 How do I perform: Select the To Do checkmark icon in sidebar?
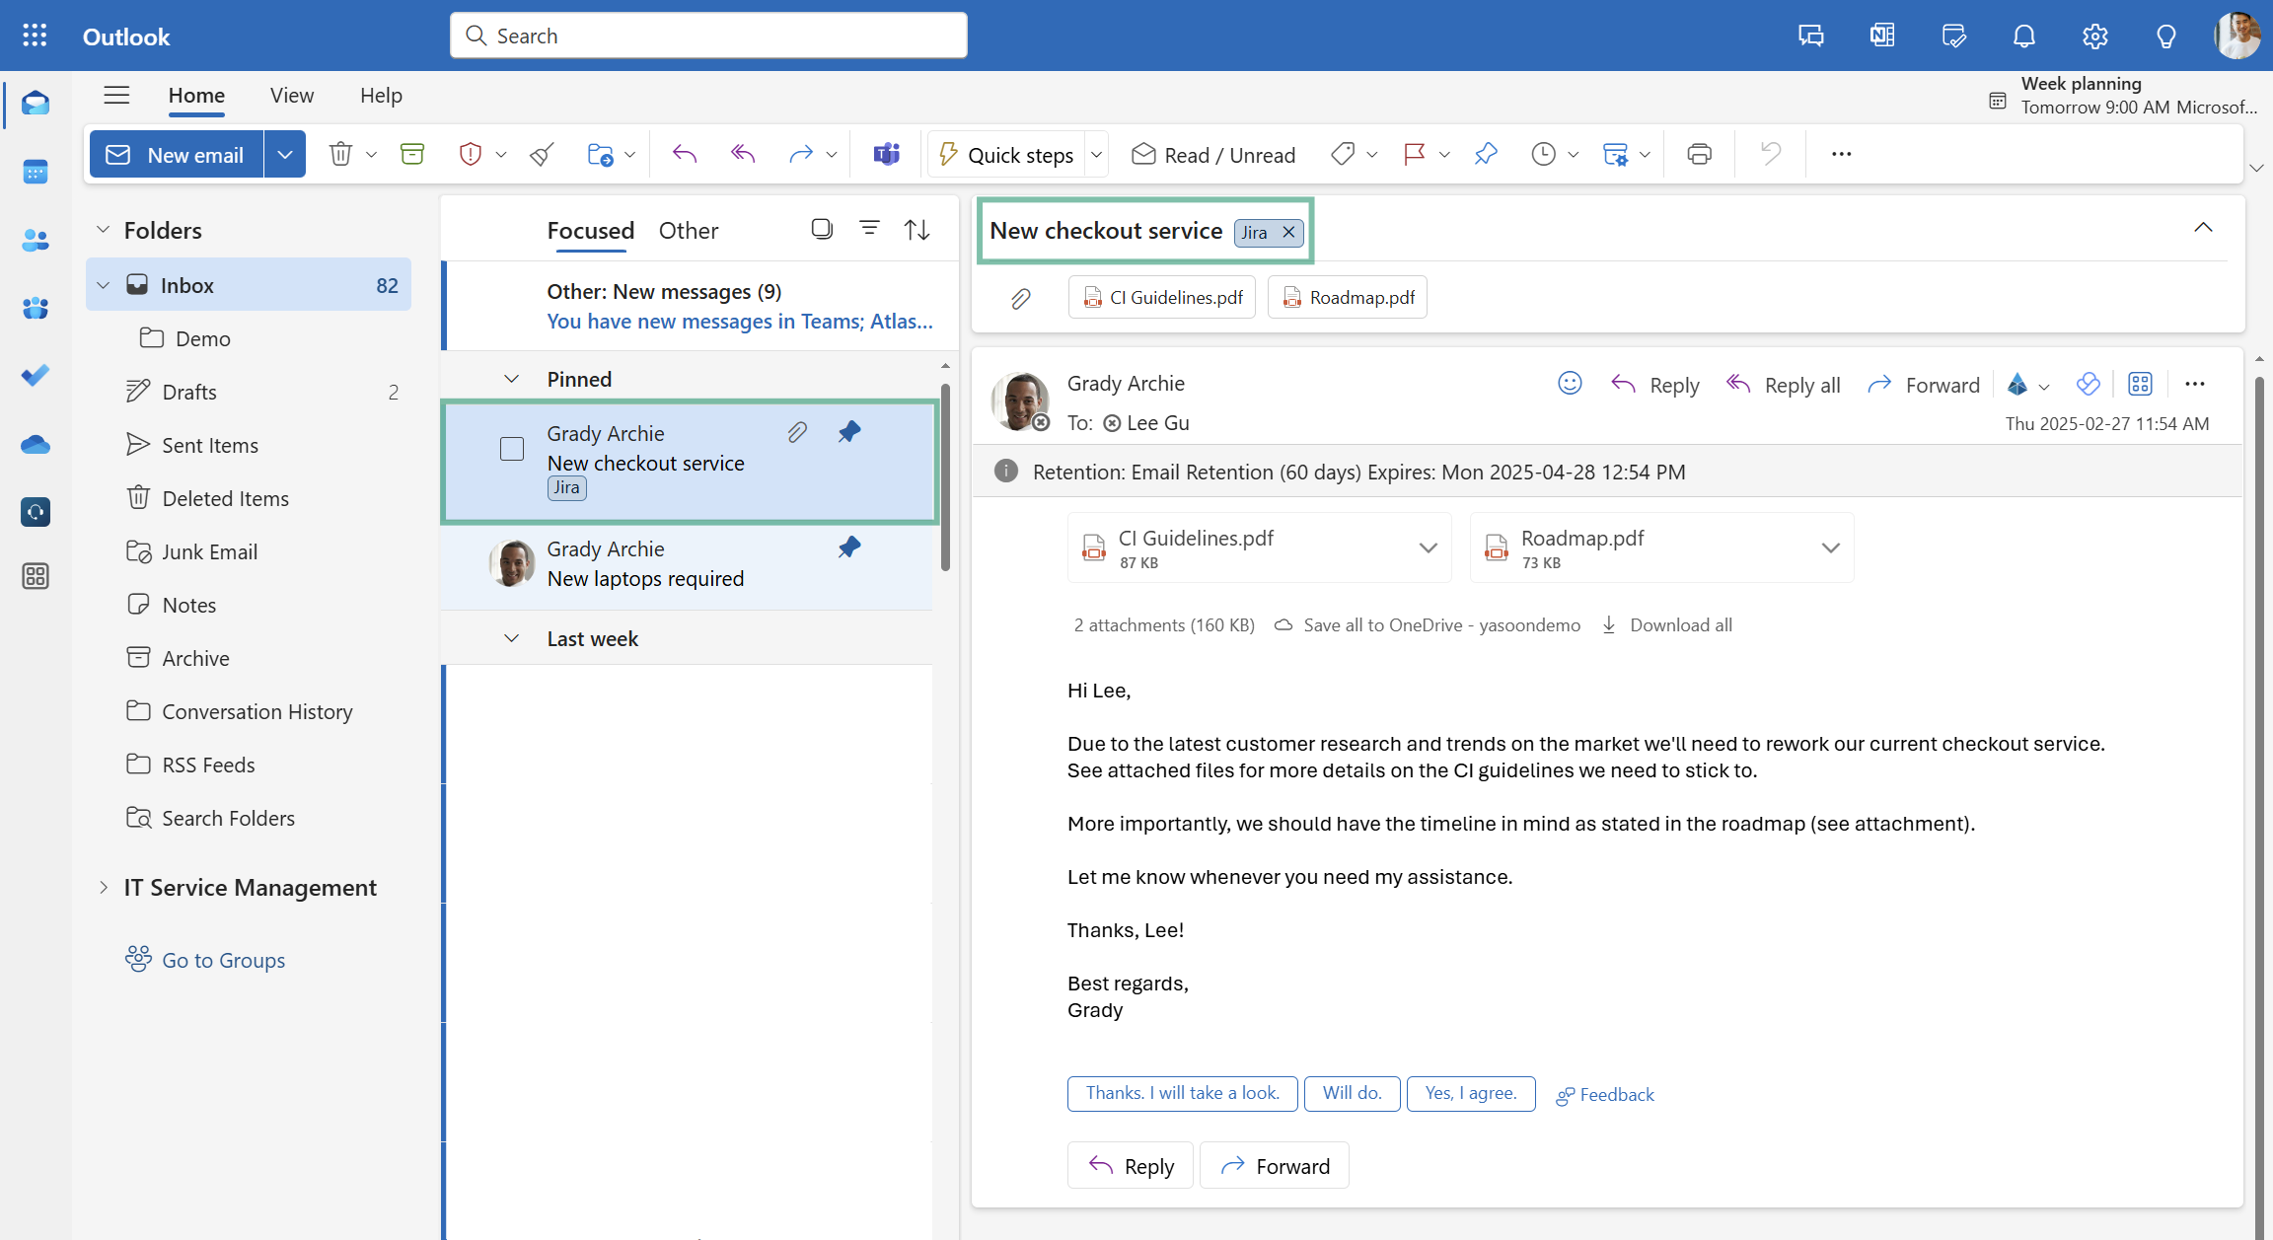[x=35, y=375]
